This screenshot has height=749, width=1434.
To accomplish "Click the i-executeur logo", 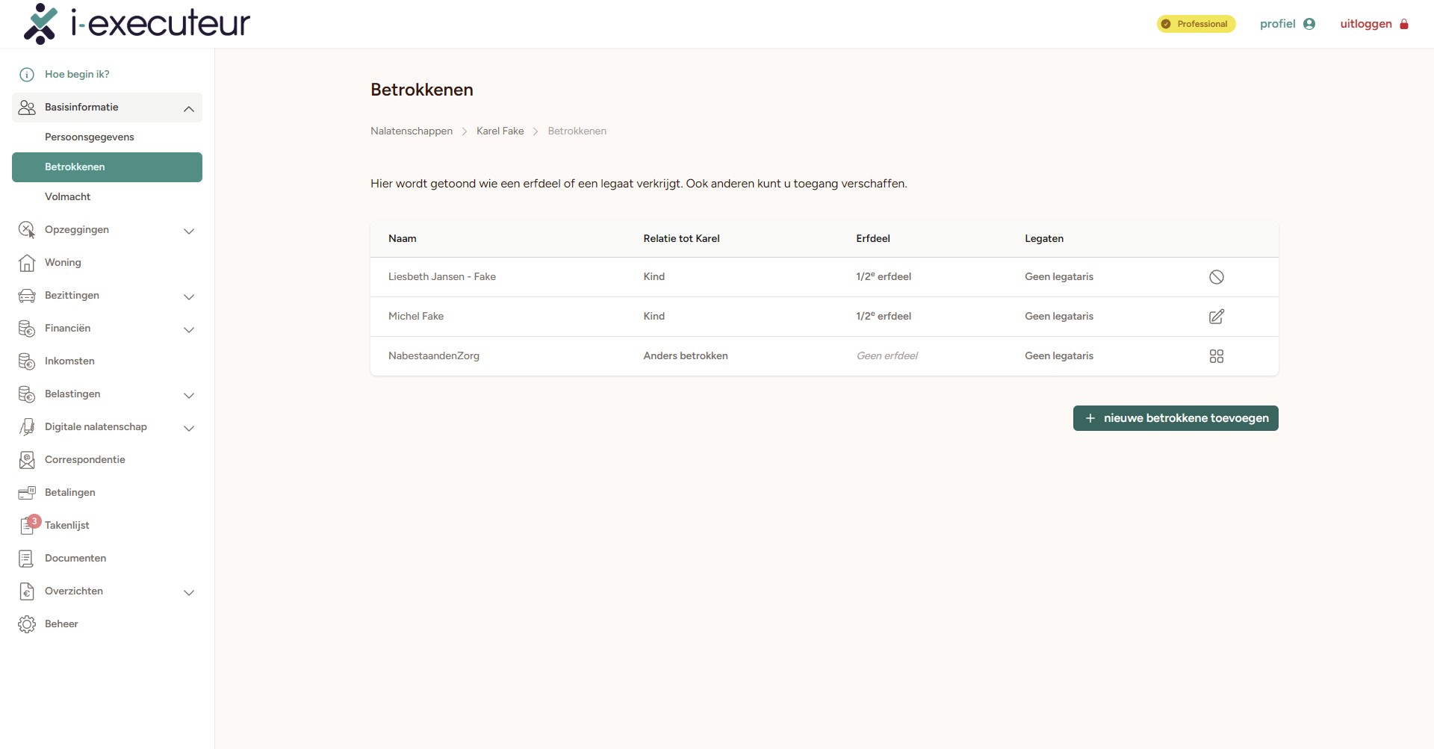I will tap(137, 24).
